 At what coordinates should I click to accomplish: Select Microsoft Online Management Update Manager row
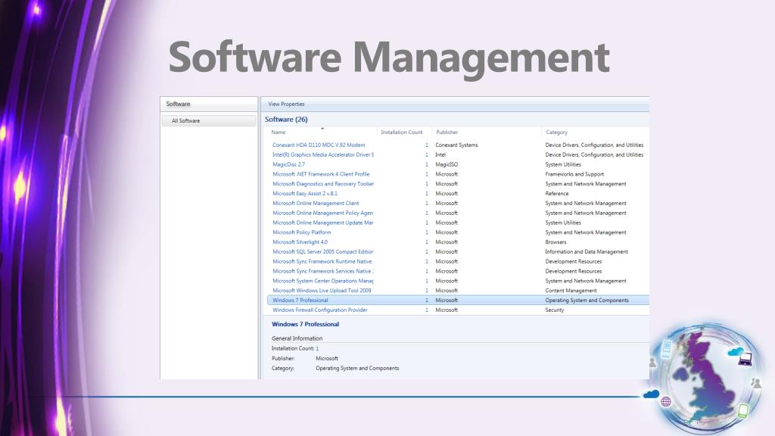(322, 223)
